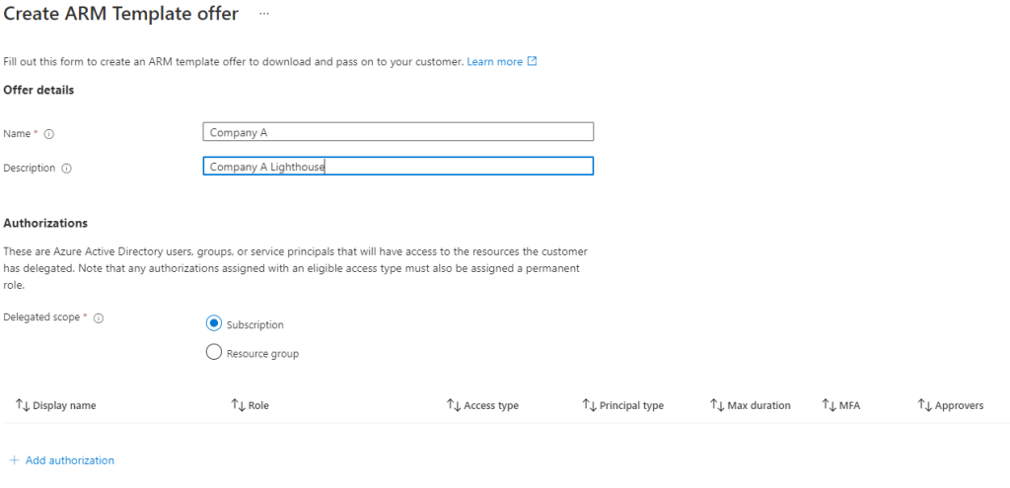
Task: Open the ellipsis menu beside page title
Action: point(263,14)
